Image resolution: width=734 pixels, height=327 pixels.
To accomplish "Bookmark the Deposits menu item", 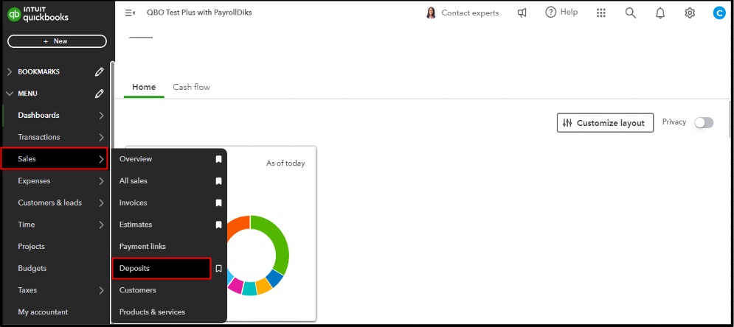I will 218,269.
